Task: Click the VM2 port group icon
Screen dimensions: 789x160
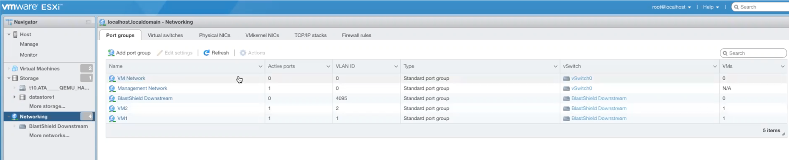Action: (112, 108)
